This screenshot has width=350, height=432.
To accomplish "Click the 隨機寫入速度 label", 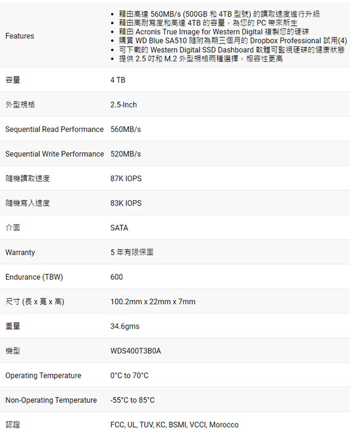I will click(x=28, y=203).
